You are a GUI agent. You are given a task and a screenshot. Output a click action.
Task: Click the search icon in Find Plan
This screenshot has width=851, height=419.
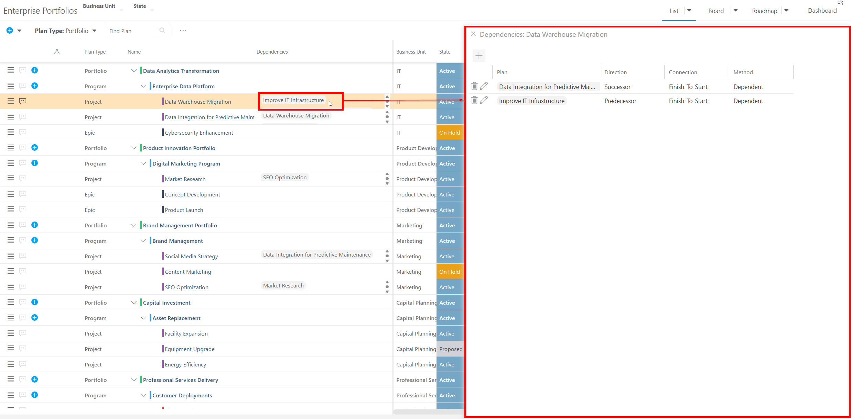coord(162,31)
